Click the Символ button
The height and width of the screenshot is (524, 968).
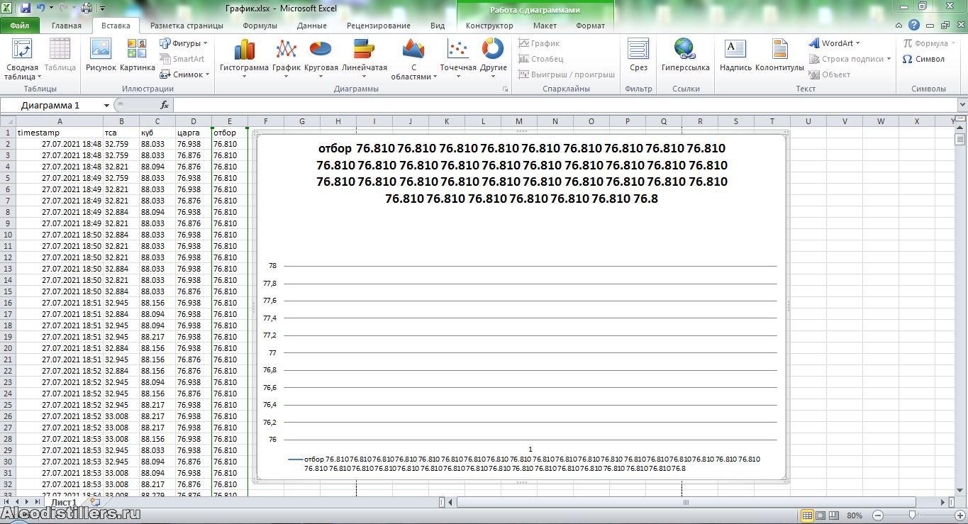[x=923, y=59]
